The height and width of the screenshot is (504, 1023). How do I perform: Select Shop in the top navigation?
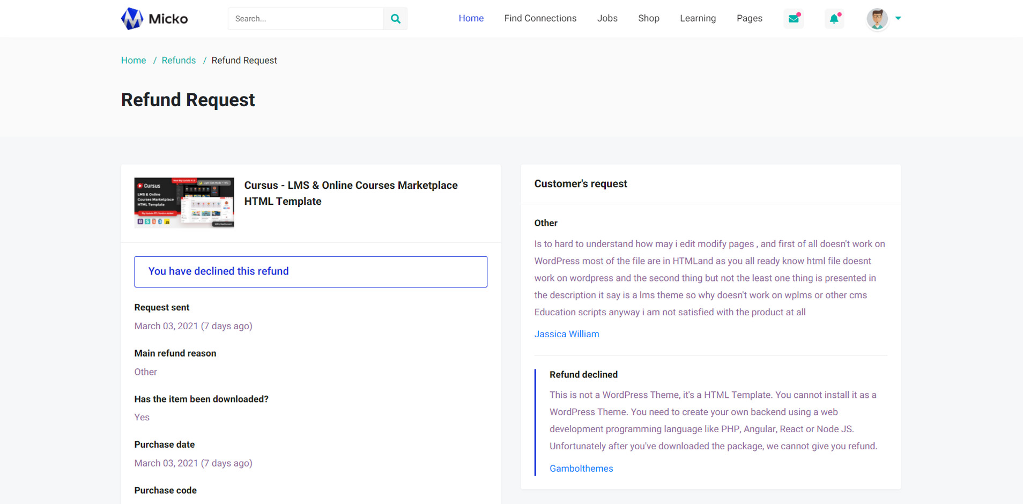tap(648, 18)
